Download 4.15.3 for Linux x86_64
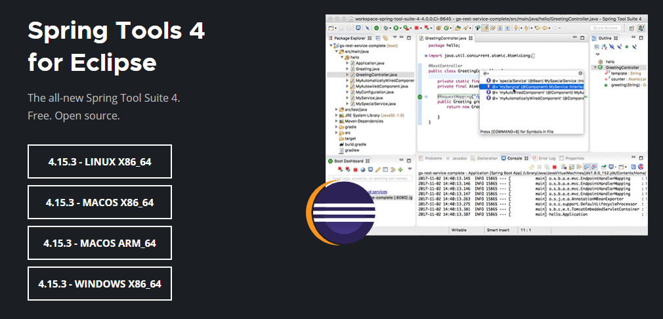Screen dimensions: 663x319 tap(100, 161)
